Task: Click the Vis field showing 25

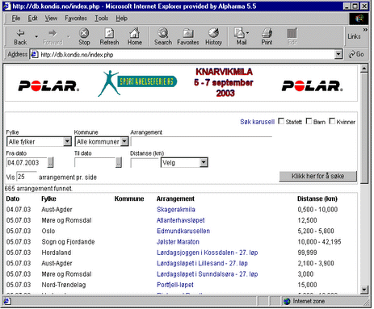Action: tap(27, 177)
